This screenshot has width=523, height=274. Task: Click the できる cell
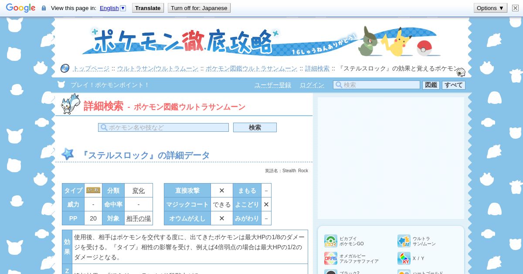pyautogui.click(x=222, y=204)
